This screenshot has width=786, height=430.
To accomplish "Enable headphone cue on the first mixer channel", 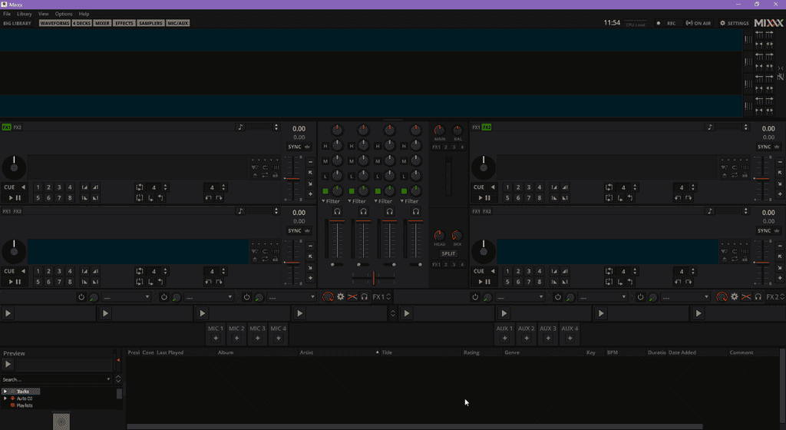I will click(338, 211).
